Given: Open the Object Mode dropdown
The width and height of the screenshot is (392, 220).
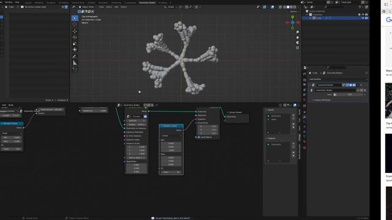Looking at the screenshot, I should coord(88,7).
